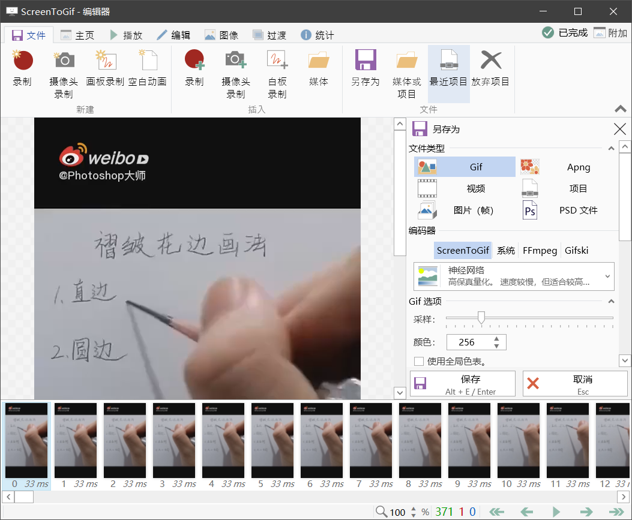Image resolution: width=632 pixels, height=520 pixels.
Task: Click frame strip scroll right arrow
Action: 624,497
